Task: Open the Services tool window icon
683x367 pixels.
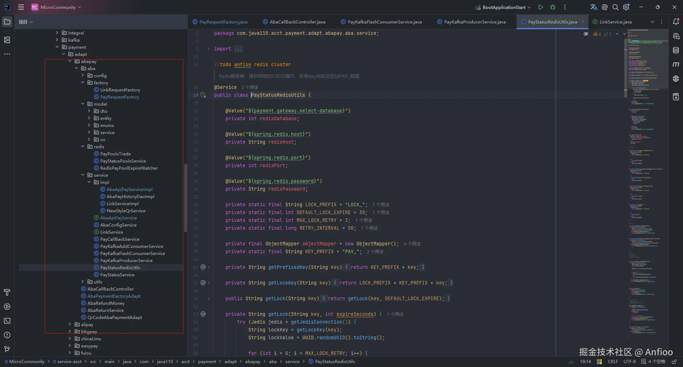Action: 7,307
